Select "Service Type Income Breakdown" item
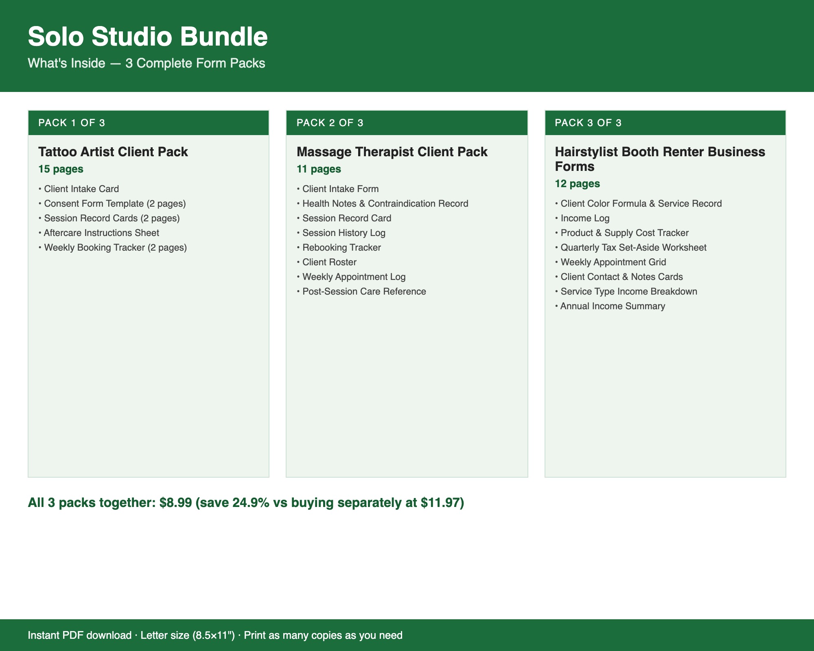The width and height of the screenshot is (814, 651). click(x=626, y=291)
